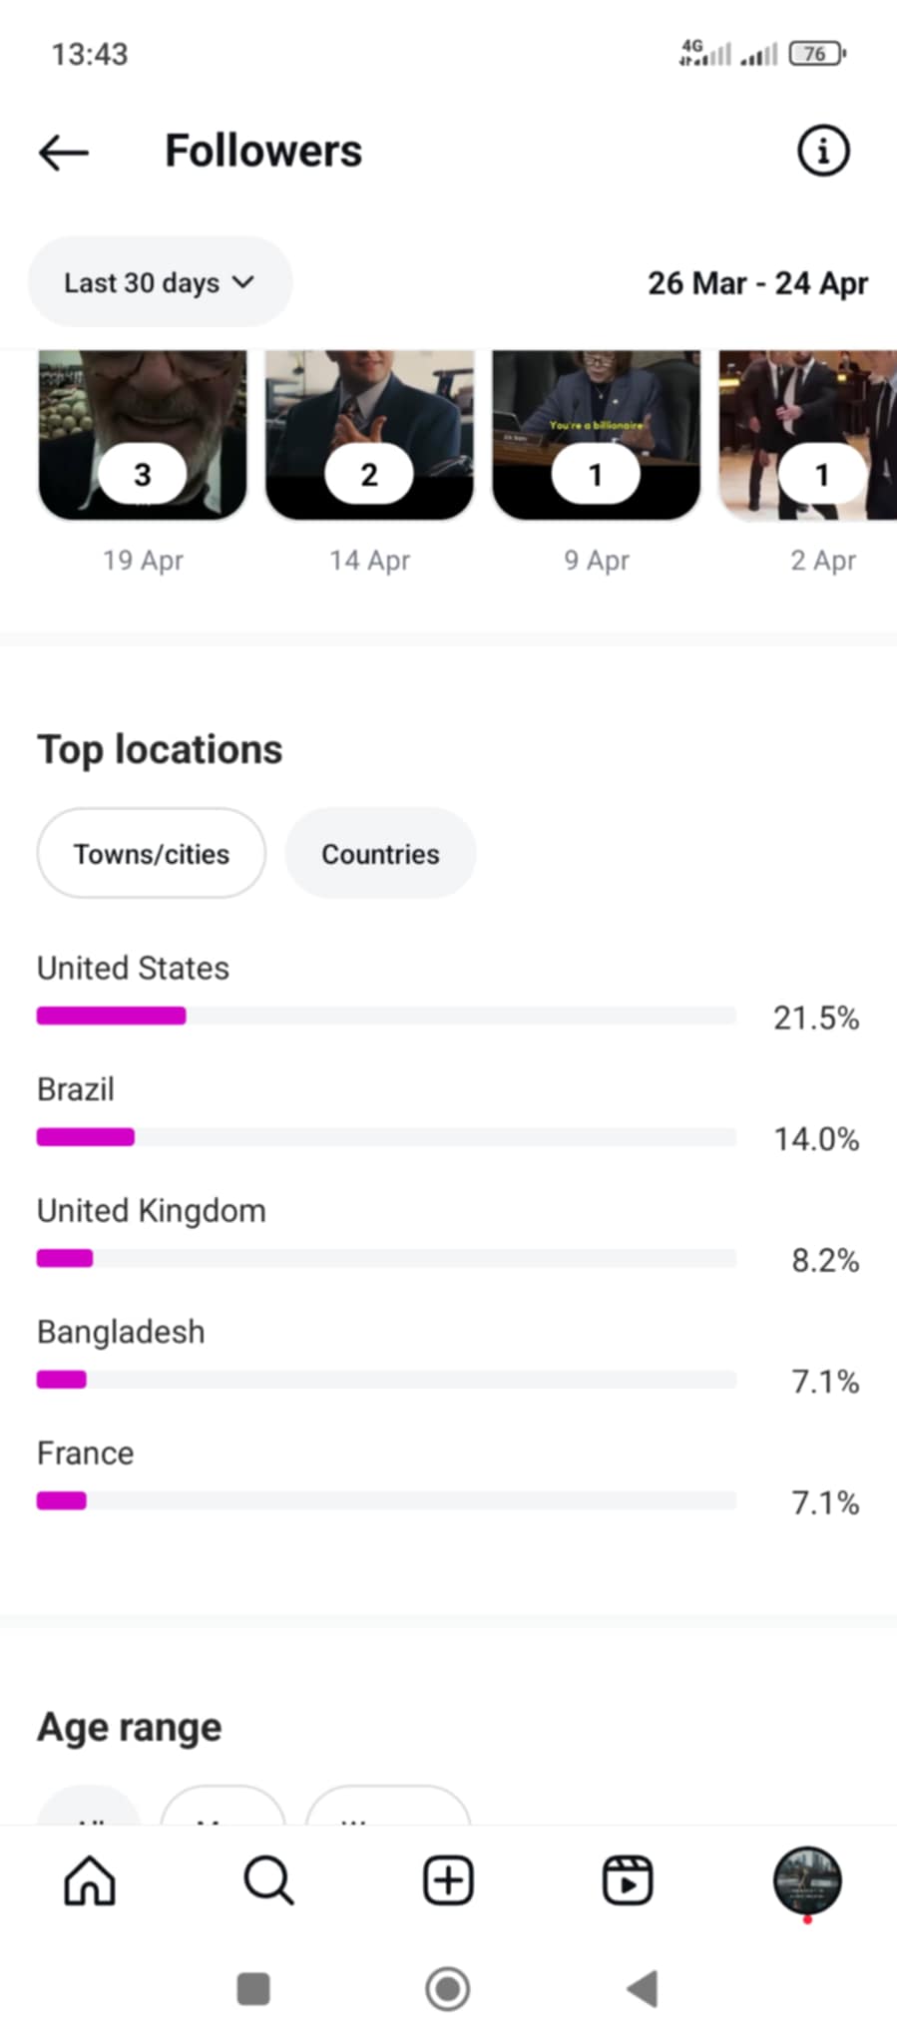Image resolution: width=897 pixels, height=2043 pixels.
Task: Open profile via avatar icon
Action: pos(807,1880)
